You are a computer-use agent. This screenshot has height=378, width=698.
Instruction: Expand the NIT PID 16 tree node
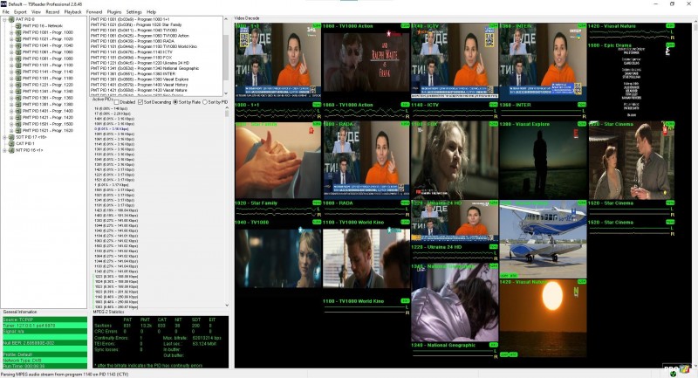coord(4,150)
